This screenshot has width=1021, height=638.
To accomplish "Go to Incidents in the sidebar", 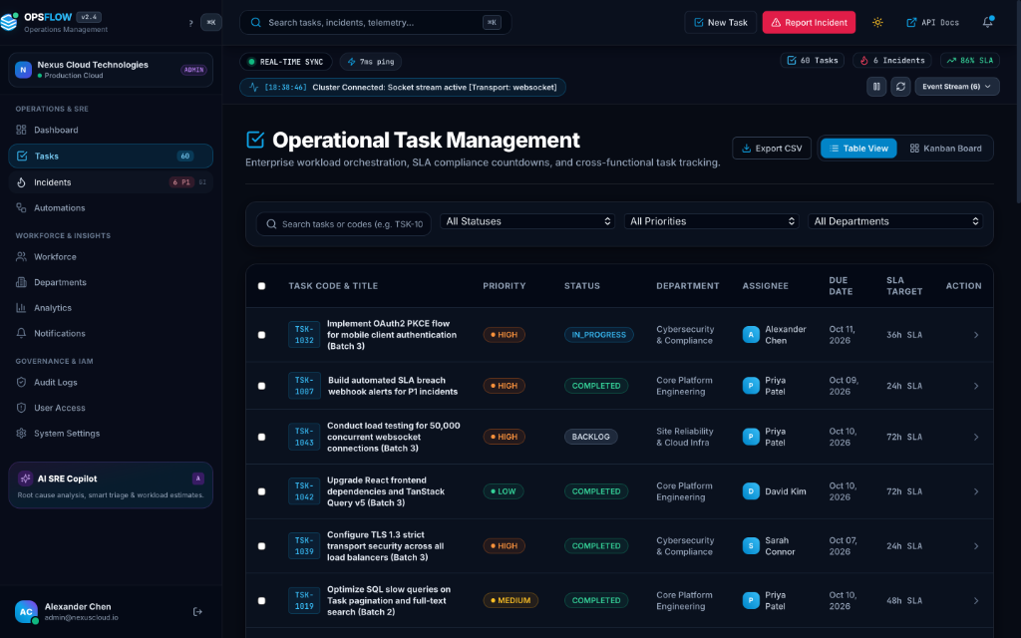I will 111,182.
